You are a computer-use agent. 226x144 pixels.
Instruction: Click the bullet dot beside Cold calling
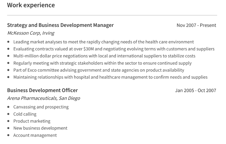tap(8, 114)
